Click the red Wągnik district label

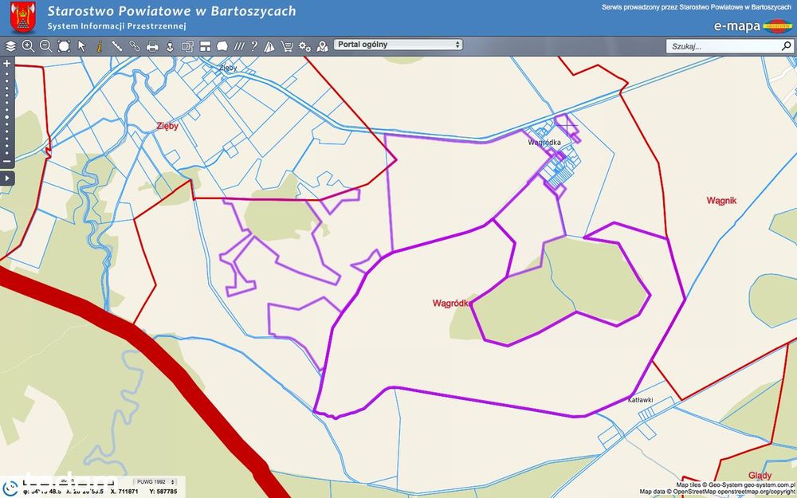tap(721, 201)
